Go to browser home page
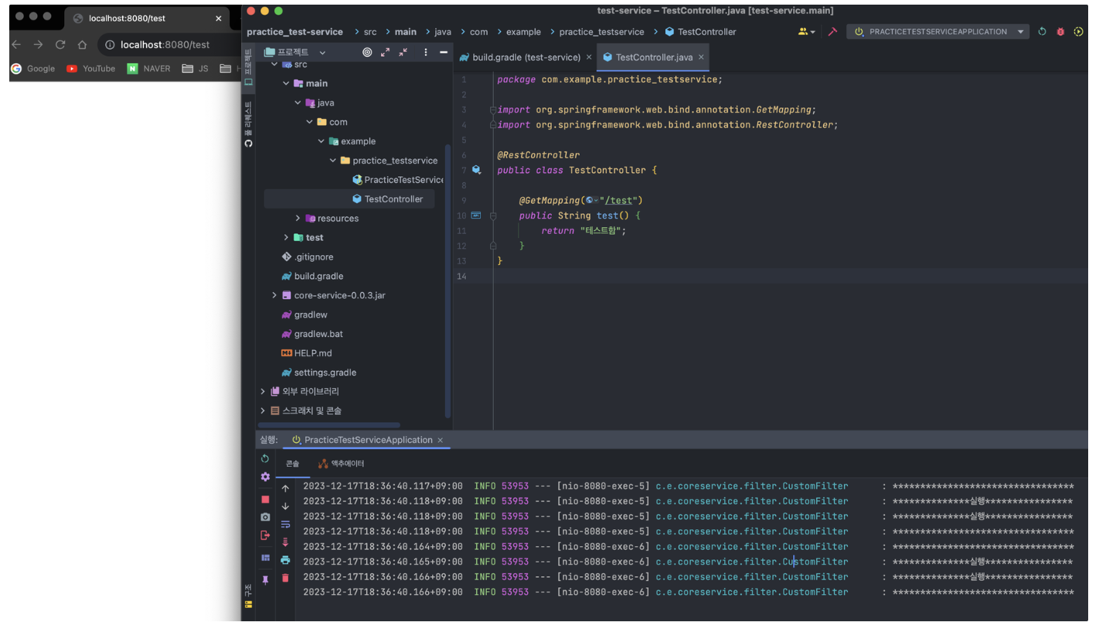This screenshot has height=629, width=1099. (82, 45)
